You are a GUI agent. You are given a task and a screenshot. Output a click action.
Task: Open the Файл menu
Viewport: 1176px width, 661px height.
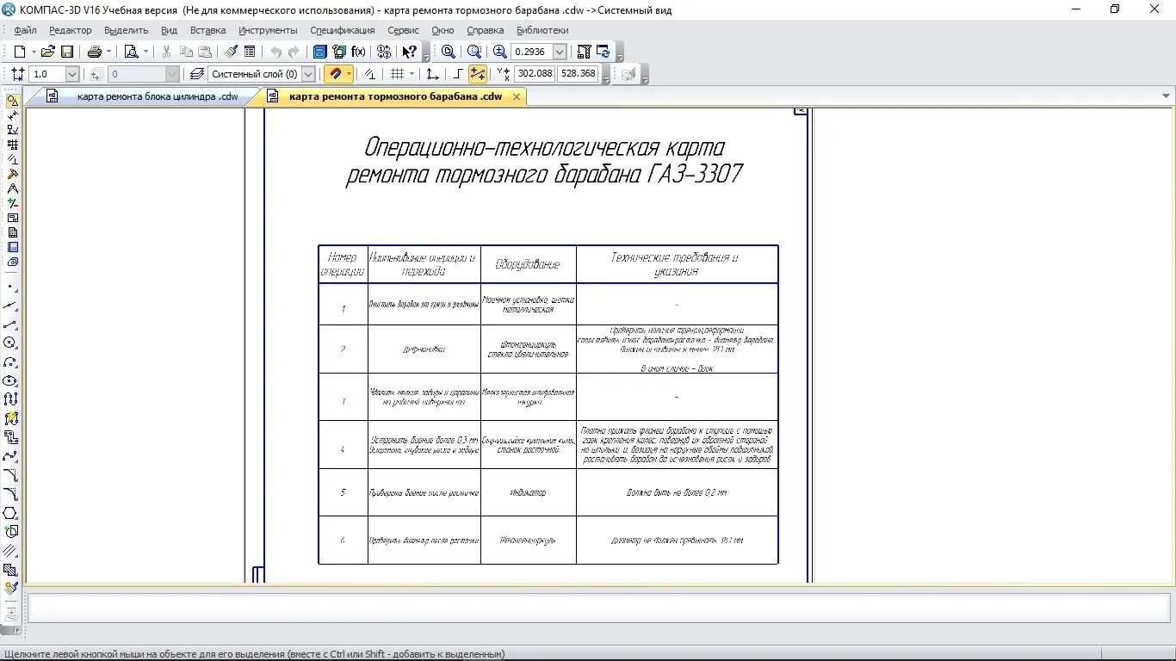[x=25, y=30]
